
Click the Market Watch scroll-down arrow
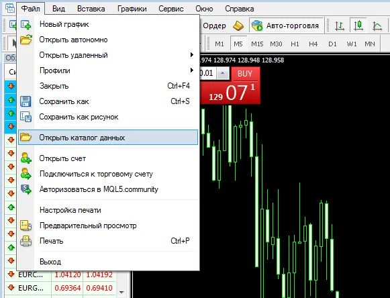[121, 292]
